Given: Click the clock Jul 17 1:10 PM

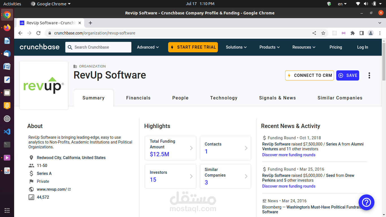Looking at the screenshot, I should pyautogui.click(x=200, y=4).
